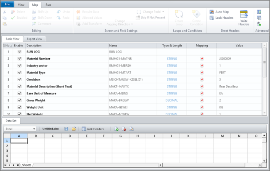
Task: Select spreadsheet cell A1
Action: coord(19,141)
